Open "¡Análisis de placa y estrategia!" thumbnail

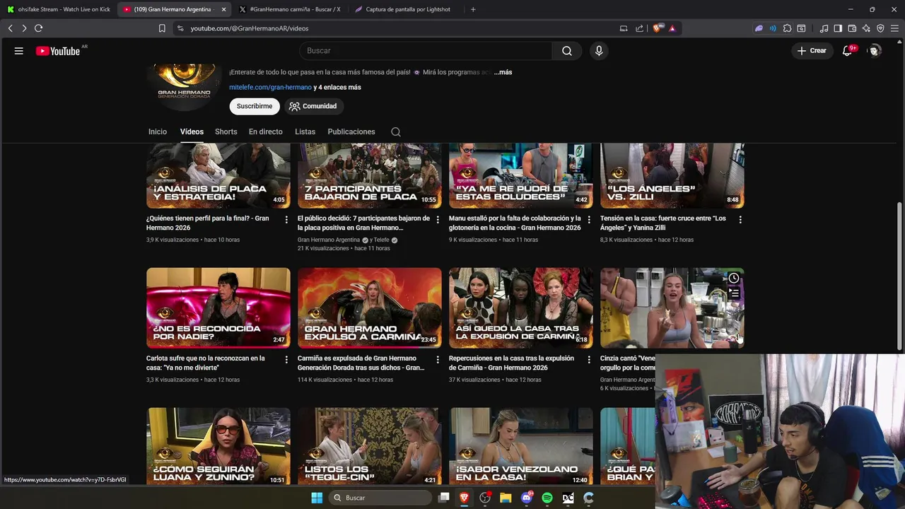(218, 175)
